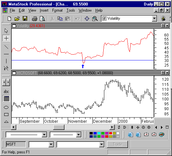Open the Tools menu
Screen dimensions: 172x156
click(x=71, y=10)
